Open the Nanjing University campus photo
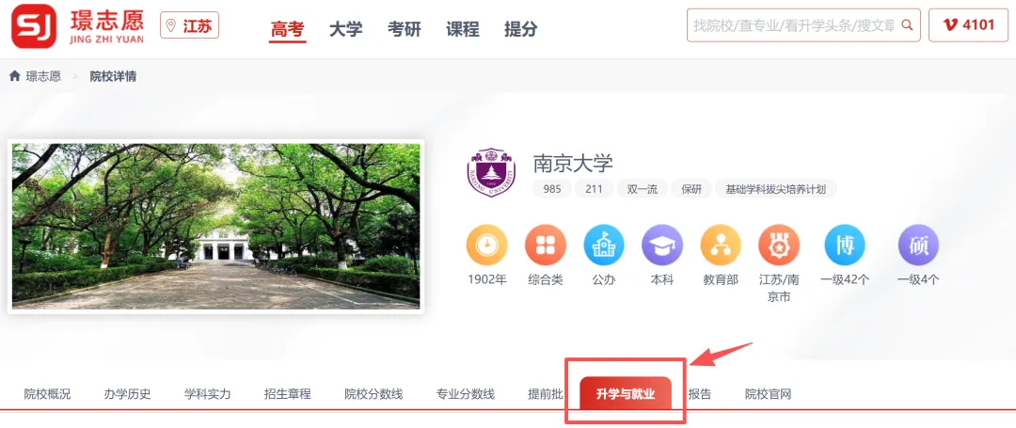1016x428 pixels. click(x=215, y=226)
